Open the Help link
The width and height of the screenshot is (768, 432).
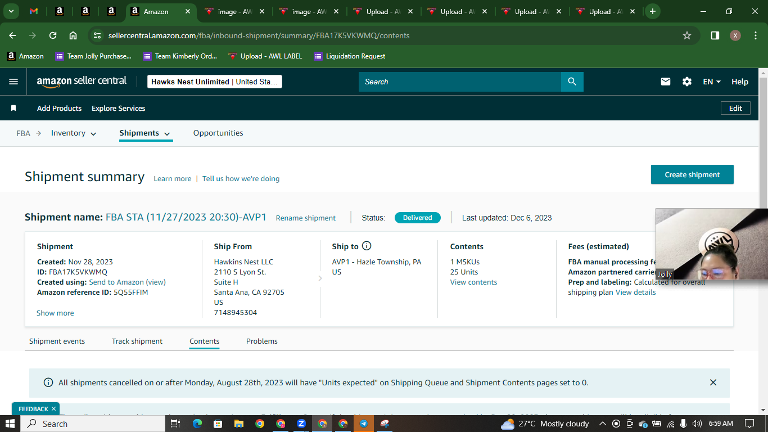point(740,82)
